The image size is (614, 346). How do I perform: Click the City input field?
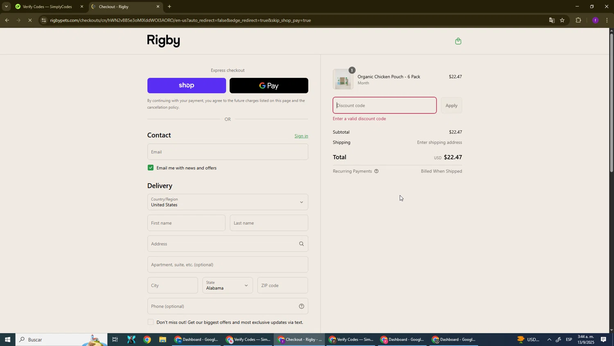tap(172, 285)
